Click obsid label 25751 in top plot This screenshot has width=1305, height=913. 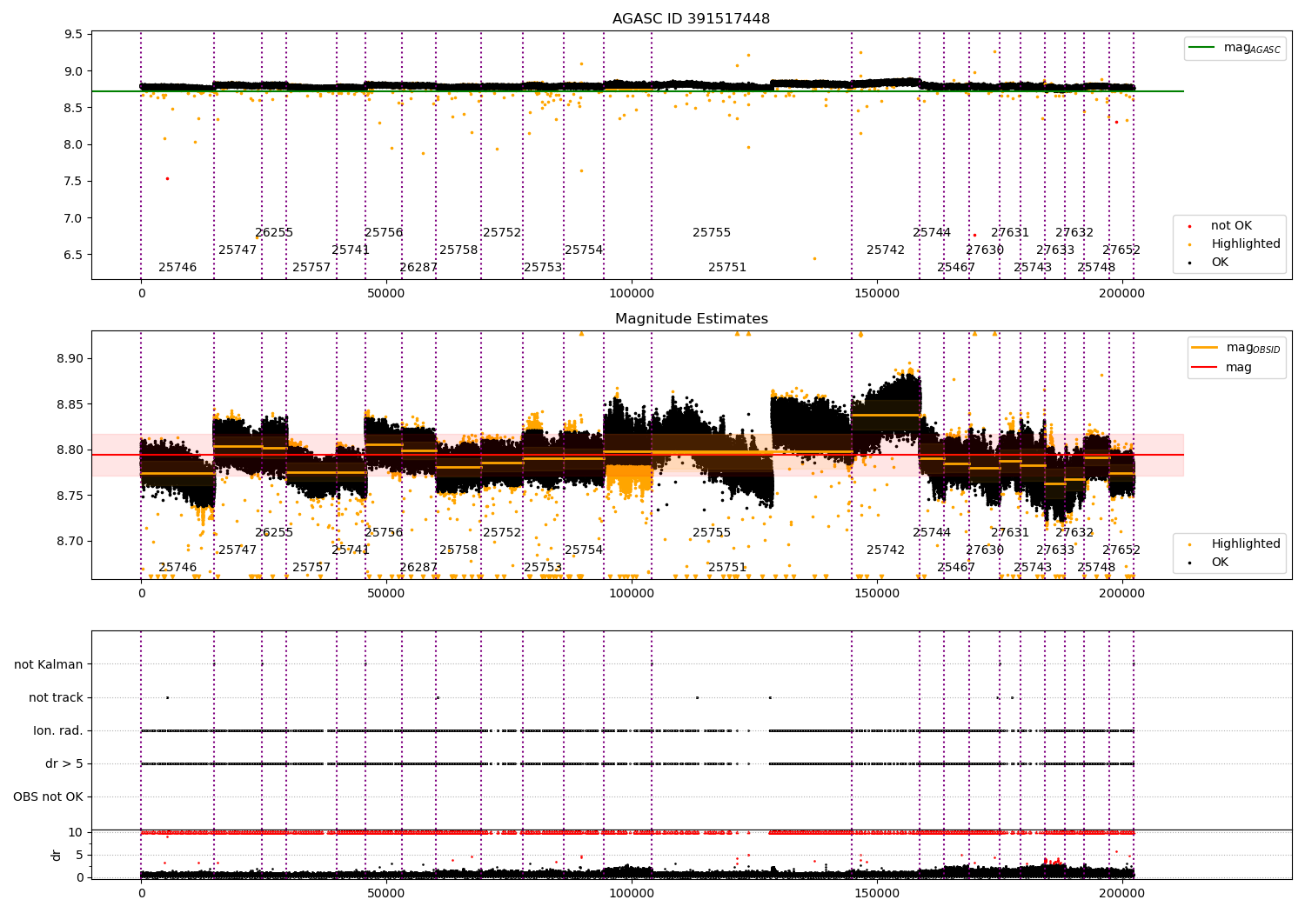727,268
